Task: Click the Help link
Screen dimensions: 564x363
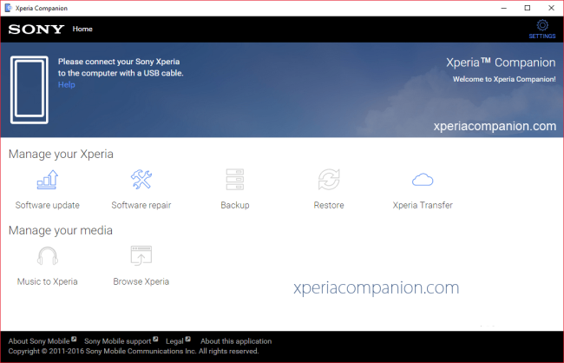Action: 66,85
